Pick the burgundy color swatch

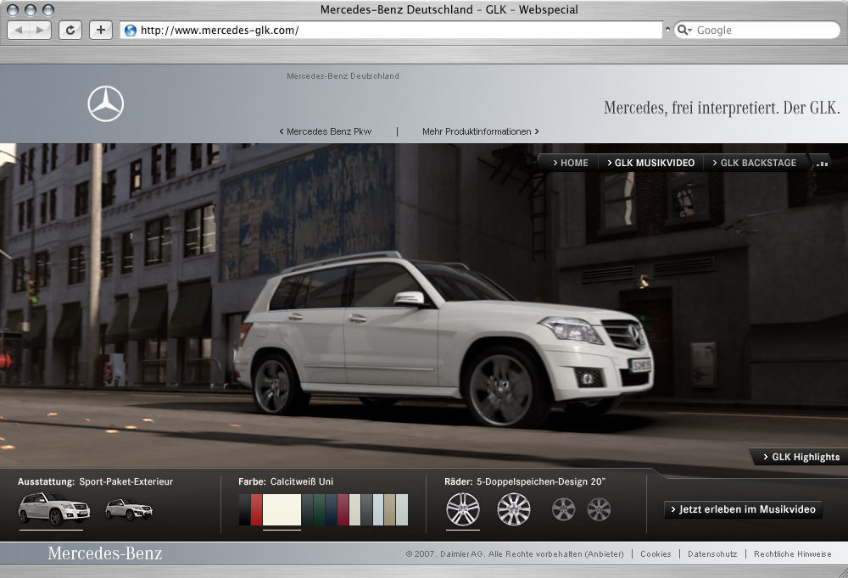[x=343, y=509]
